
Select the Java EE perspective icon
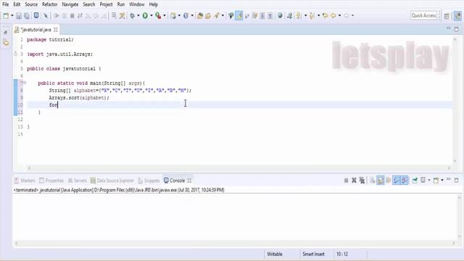click(x=457, y=16)
